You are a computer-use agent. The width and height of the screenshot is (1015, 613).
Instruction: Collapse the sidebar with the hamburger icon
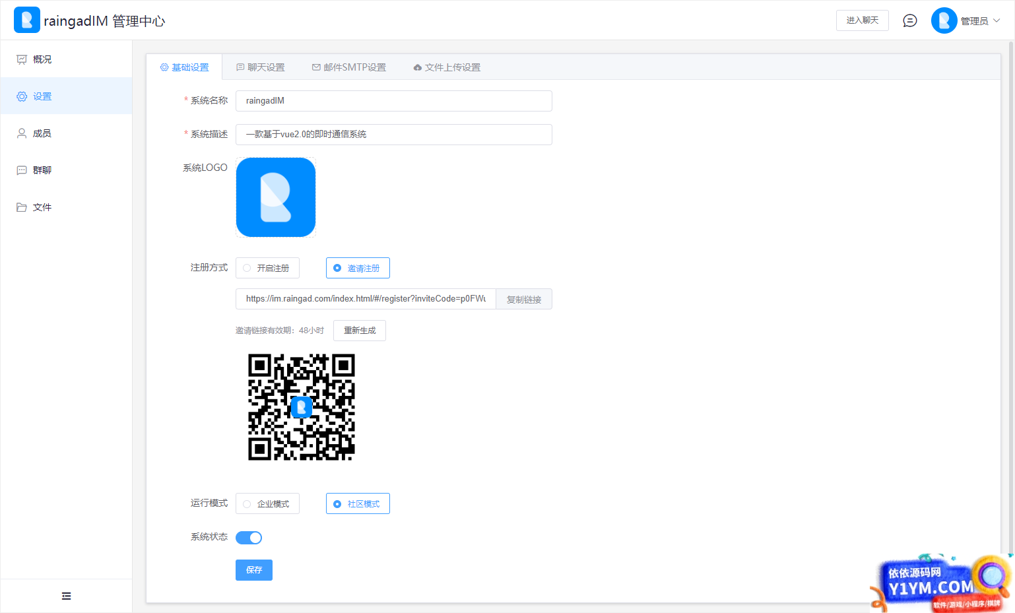tap(66, 596)
